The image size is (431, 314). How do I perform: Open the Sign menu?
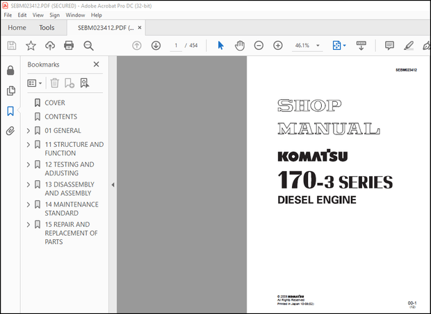(54, 15)
